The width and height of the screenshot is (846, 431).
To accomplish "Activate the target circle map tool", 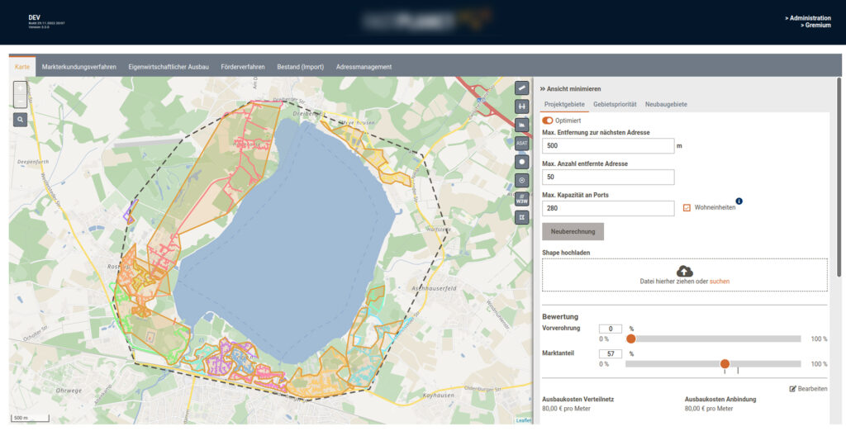I will pos(521,180).
